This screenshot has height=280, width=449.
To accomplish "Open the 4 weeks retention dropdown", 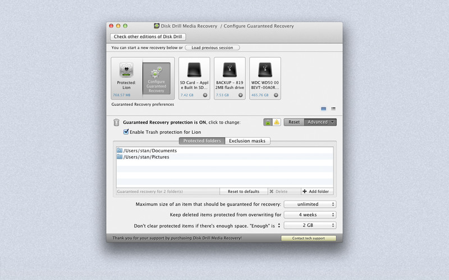I will (310, 215).
